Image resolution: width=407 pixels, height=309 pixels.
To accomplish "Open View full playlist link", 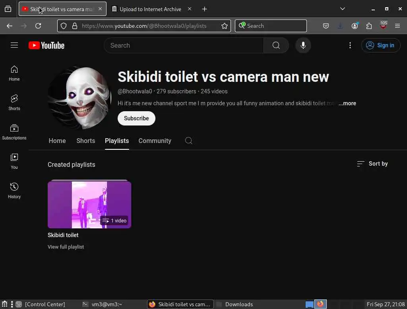I will (x=66, y=247).
